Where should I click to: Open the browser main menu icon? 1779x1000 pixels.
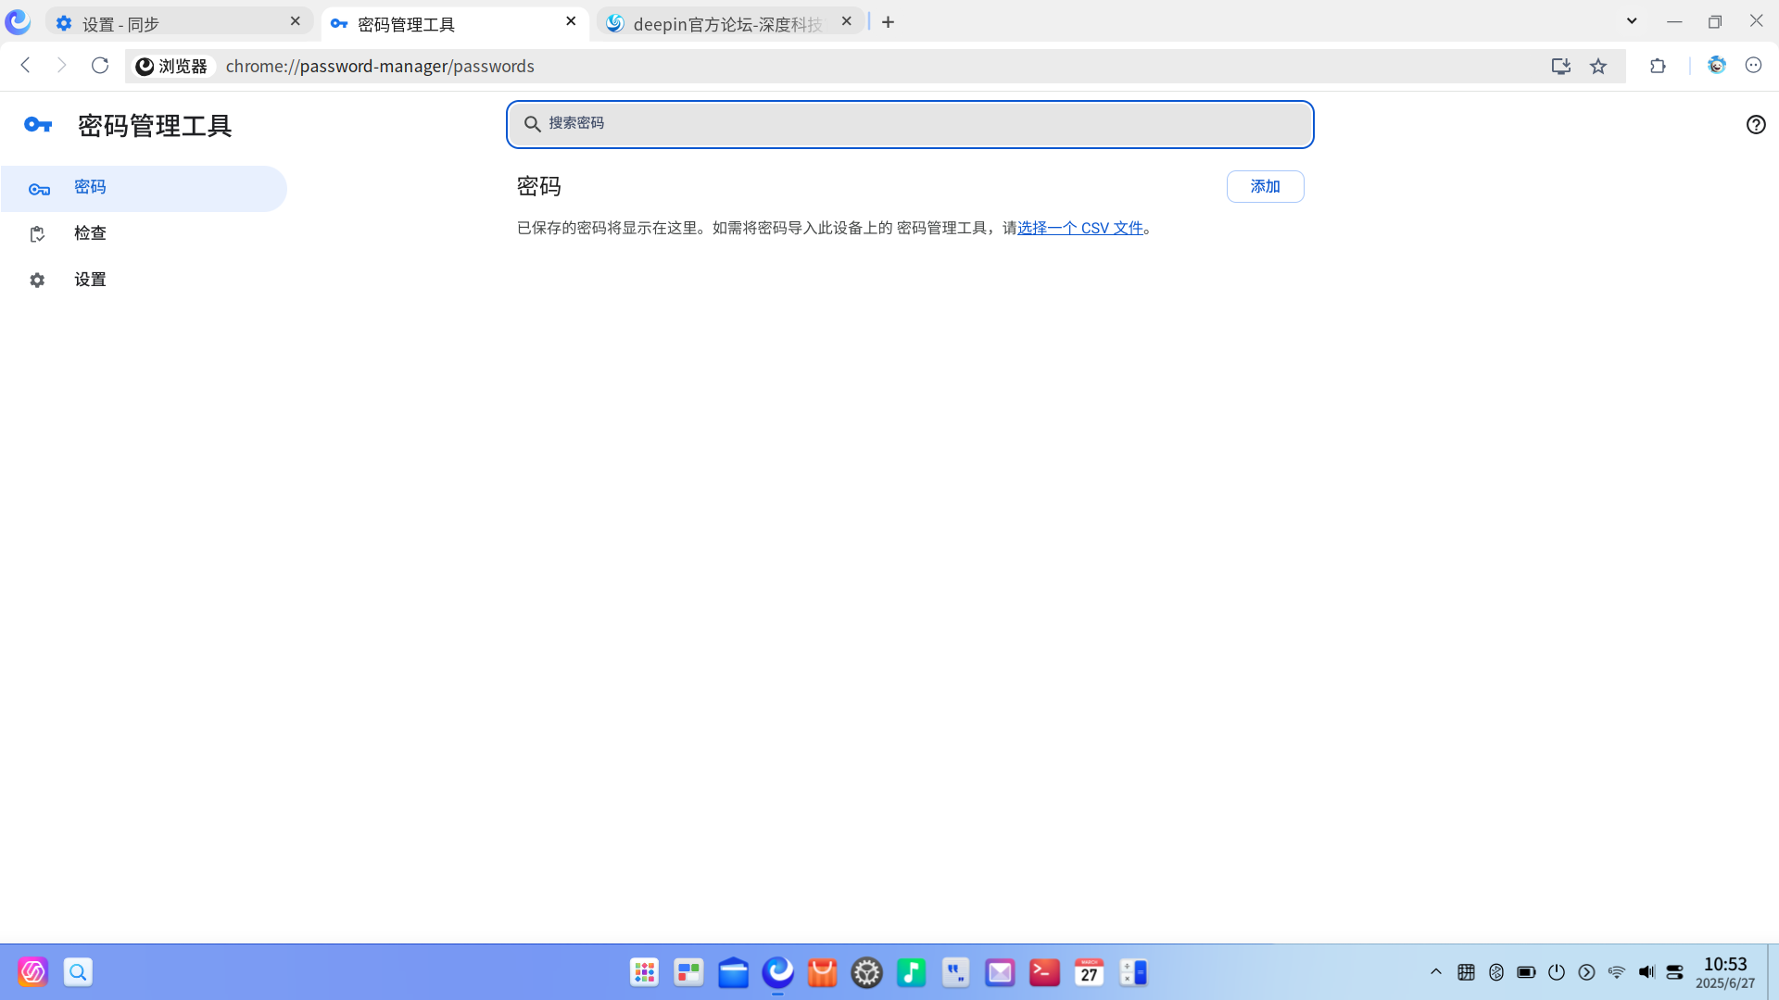coord(1753,65)
